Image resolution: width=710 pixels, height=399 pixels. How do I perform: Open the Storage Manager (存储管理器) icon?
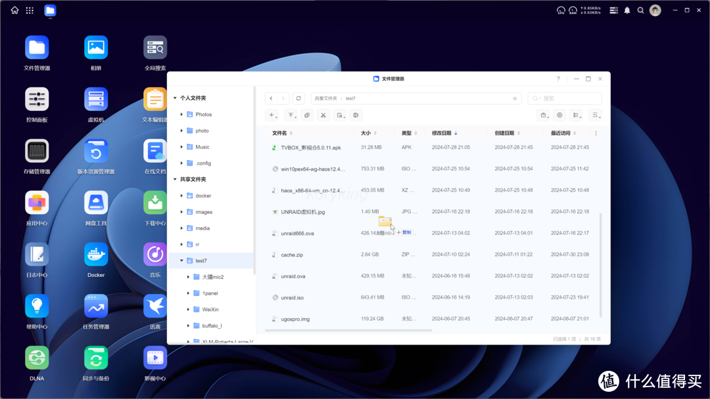click(x=37, y=151)
